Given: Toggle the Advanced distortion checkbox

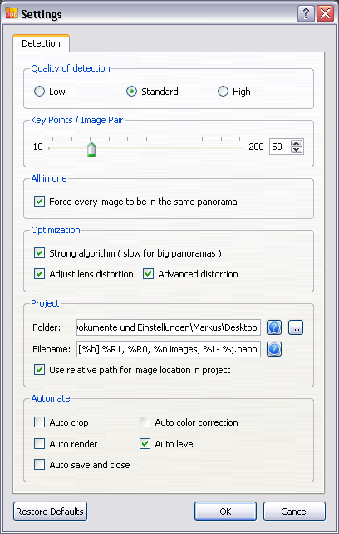Looking at the screenshot, I should [148, 274].
